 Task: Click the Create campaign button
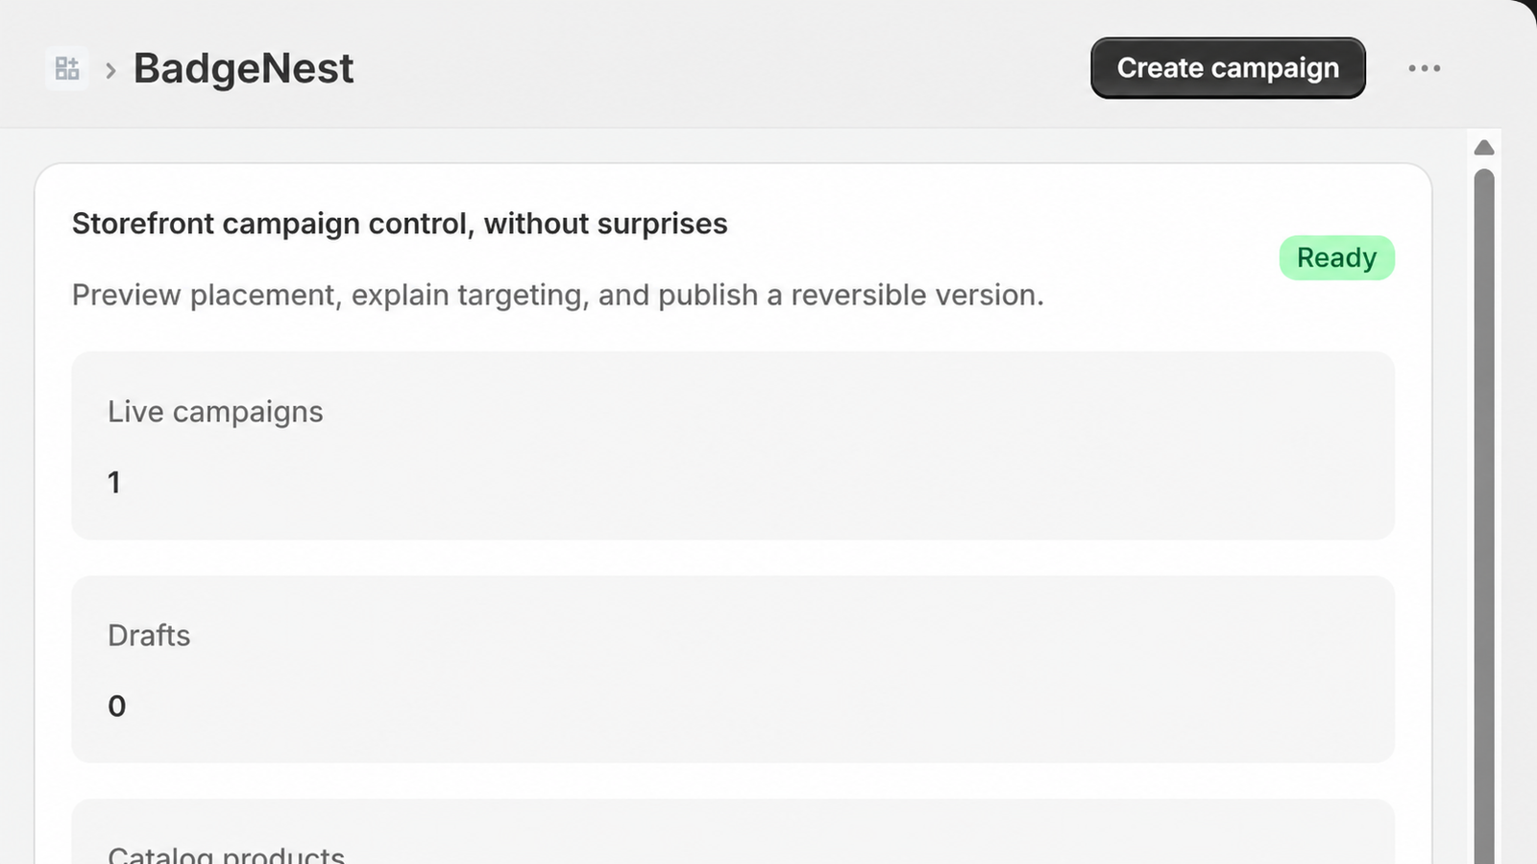(1228, 68)
